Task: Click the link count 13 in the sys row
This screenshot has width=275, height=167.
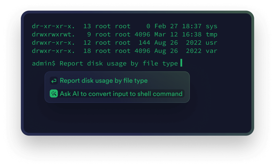Action: pyautogui.click(x=87, y=26)
